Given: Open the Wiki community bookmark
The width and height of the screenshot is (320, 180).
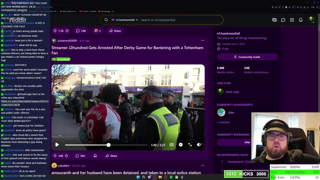Looking at the screenshot, I should point(247,142).
